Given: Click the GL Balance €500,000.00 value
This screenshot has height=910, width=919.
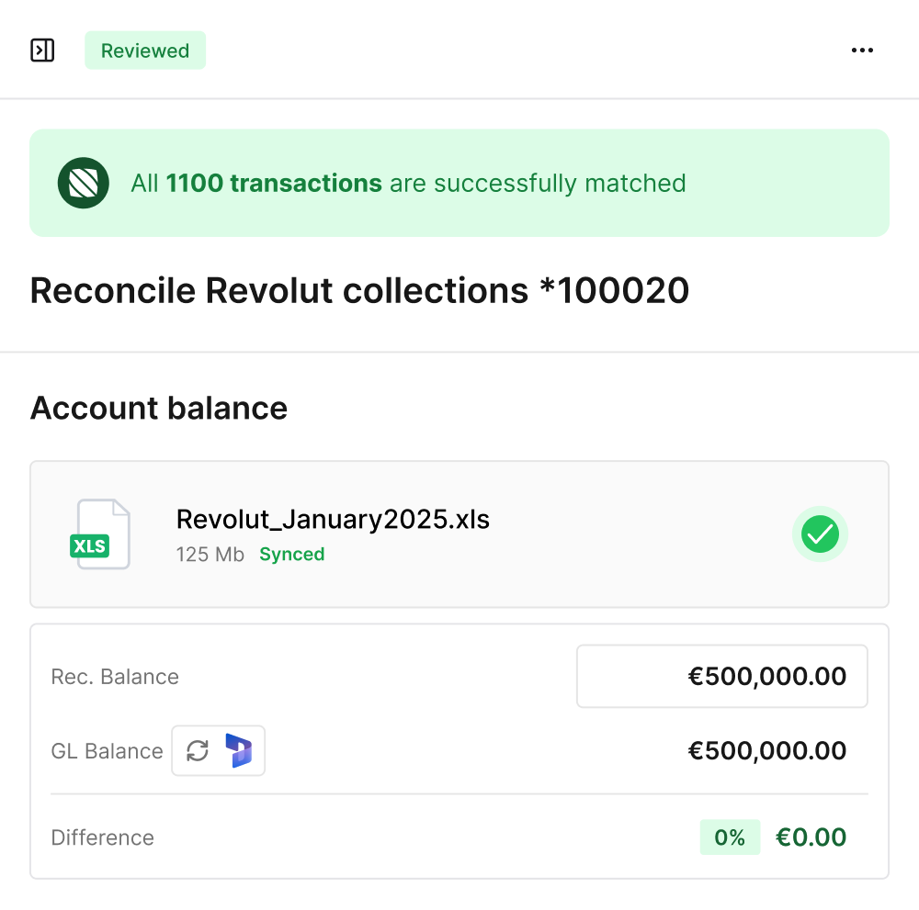Looking at the screenshot, I should point(766,751).
